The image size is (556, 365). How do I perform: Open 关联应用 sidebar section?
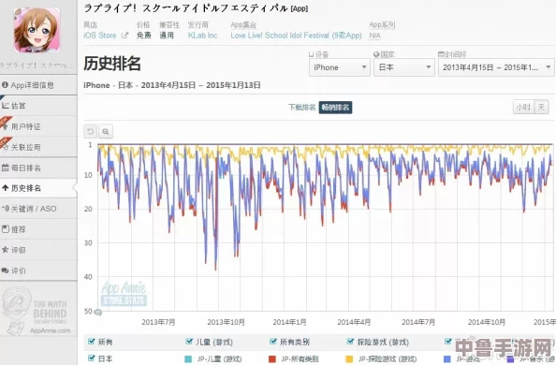[38, 147]
